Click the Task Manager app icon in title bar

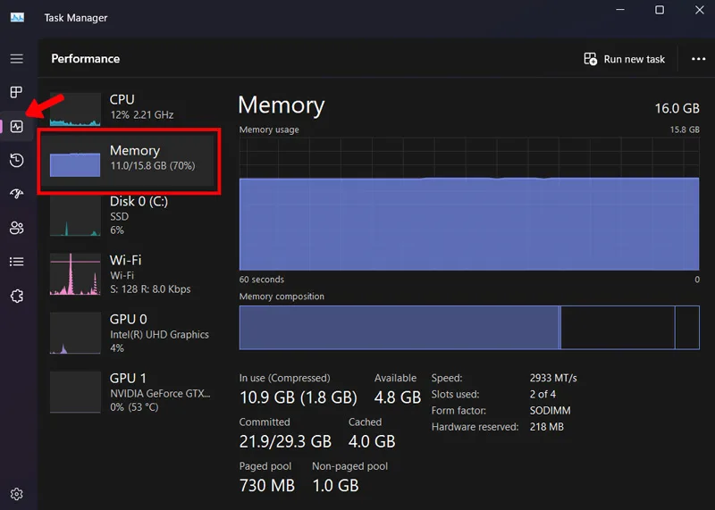17,18
